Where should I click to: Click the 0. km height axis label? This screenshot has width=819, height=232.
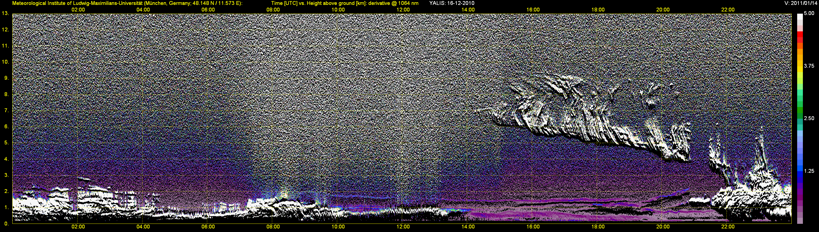(x=6, y=224)
